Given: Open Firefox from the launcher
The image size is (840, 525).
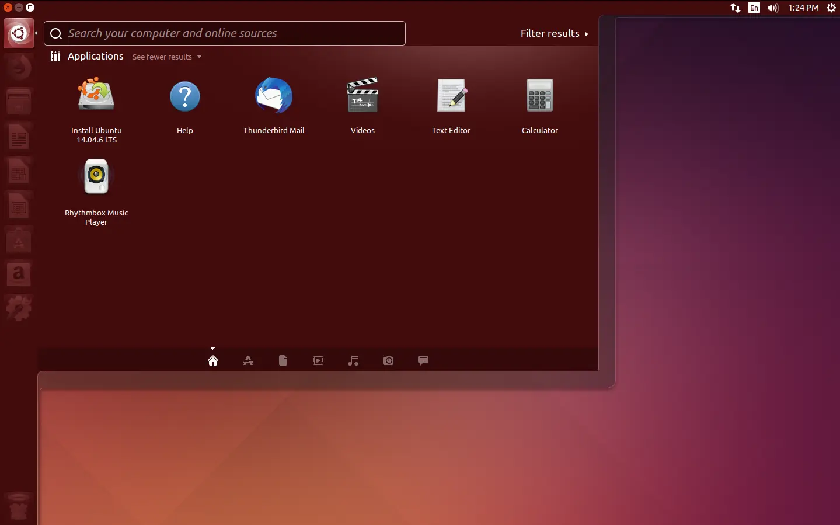Looking at the screenshot, I should coord(19,67).
